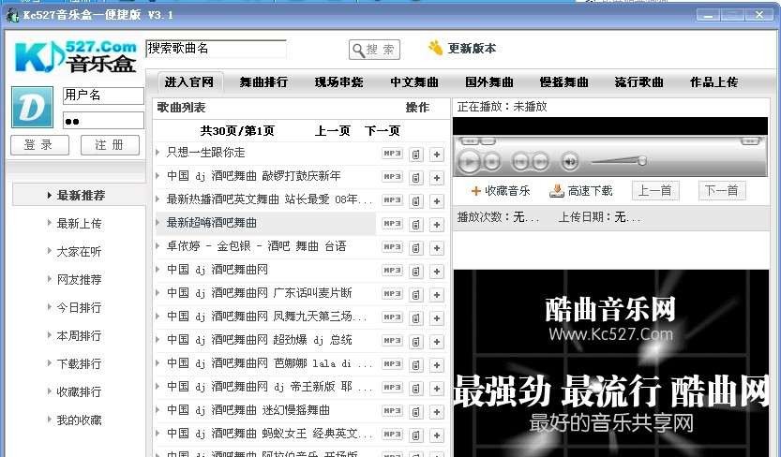The width and height of the screenshot is (781, 457).
Task: Click copy icon on 最新热播酒吧英文舞曲 row
Action: click(416, 201)
